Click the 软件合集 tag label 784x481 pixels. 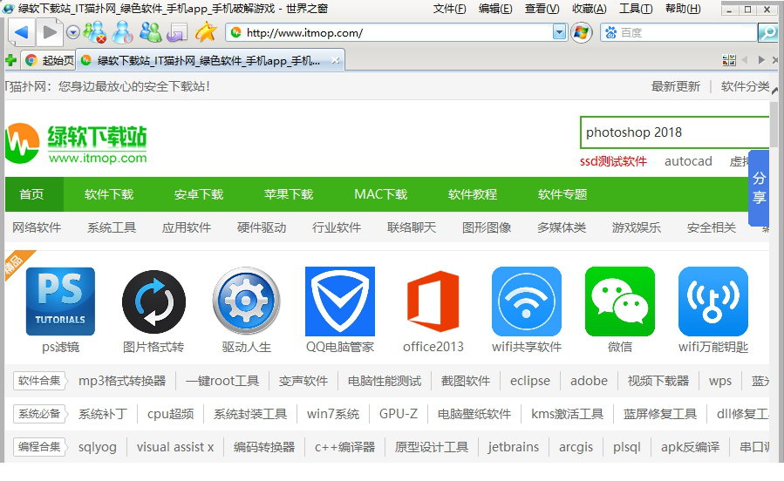pos(39,381)
